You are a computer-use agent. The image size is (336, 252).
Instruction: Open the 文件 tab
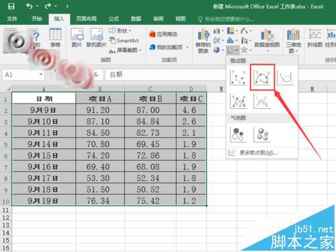click(12, 19)
